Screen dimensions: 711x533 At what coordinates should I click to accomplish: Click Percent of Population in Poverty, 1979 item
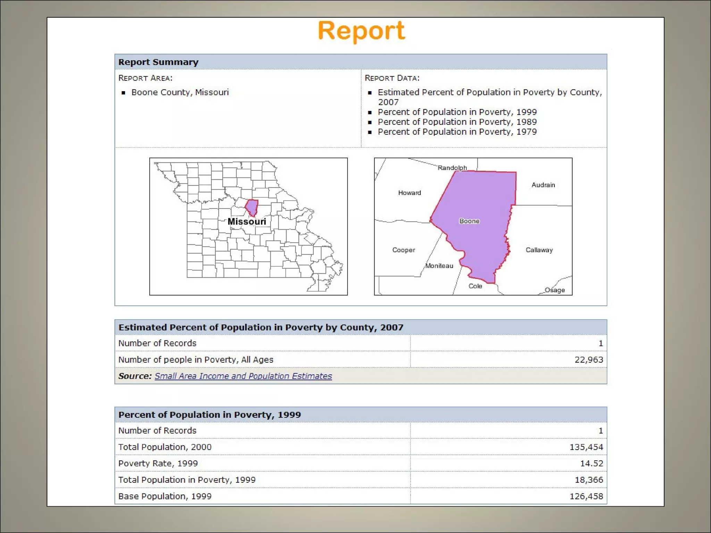[457, 132]
